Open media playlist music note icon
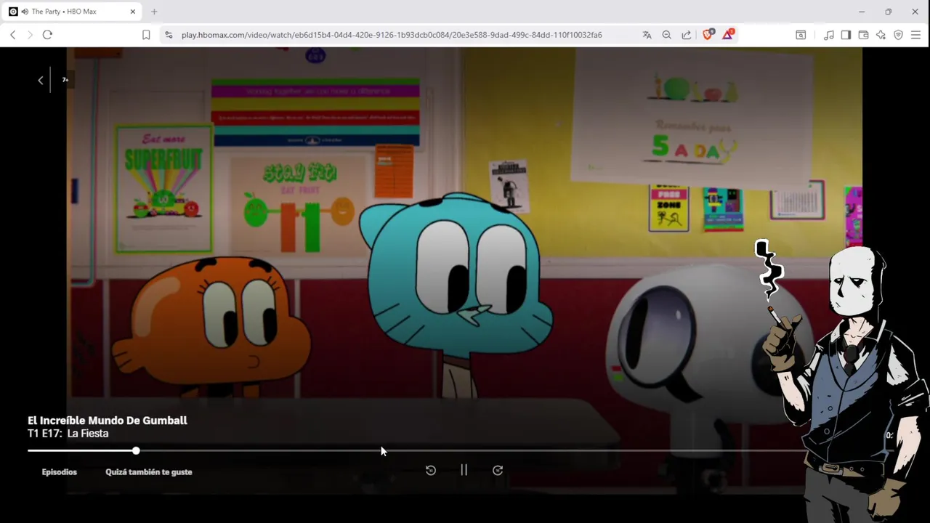This screenshot has height=523, width=930. tap(828, 35)
